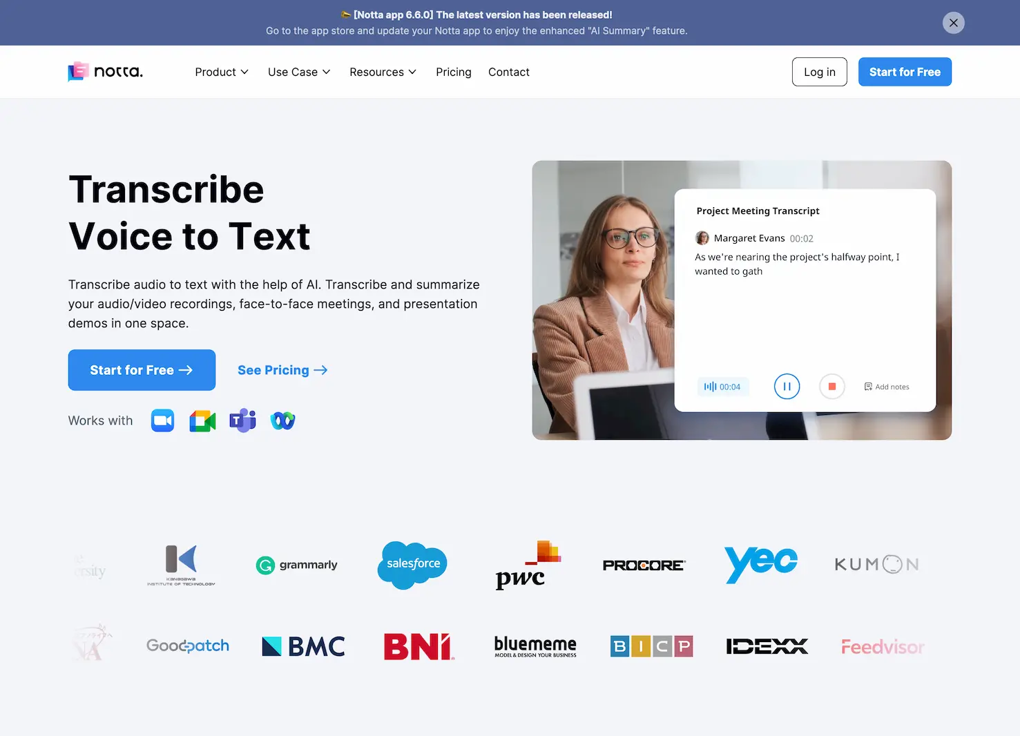
Task: Click the Webex icon
Action: (x=282, y=420)
